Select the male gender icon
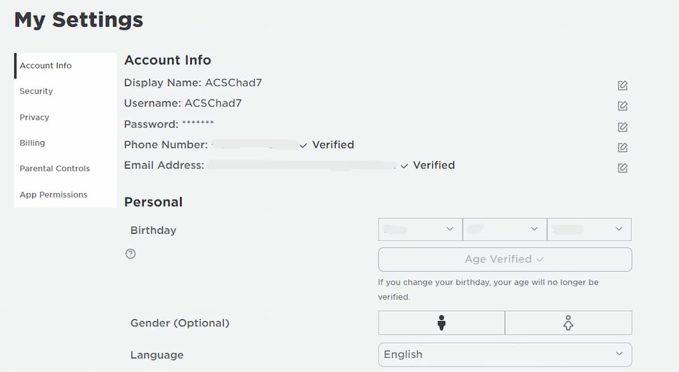679x372 pixels. coord(441,322)
